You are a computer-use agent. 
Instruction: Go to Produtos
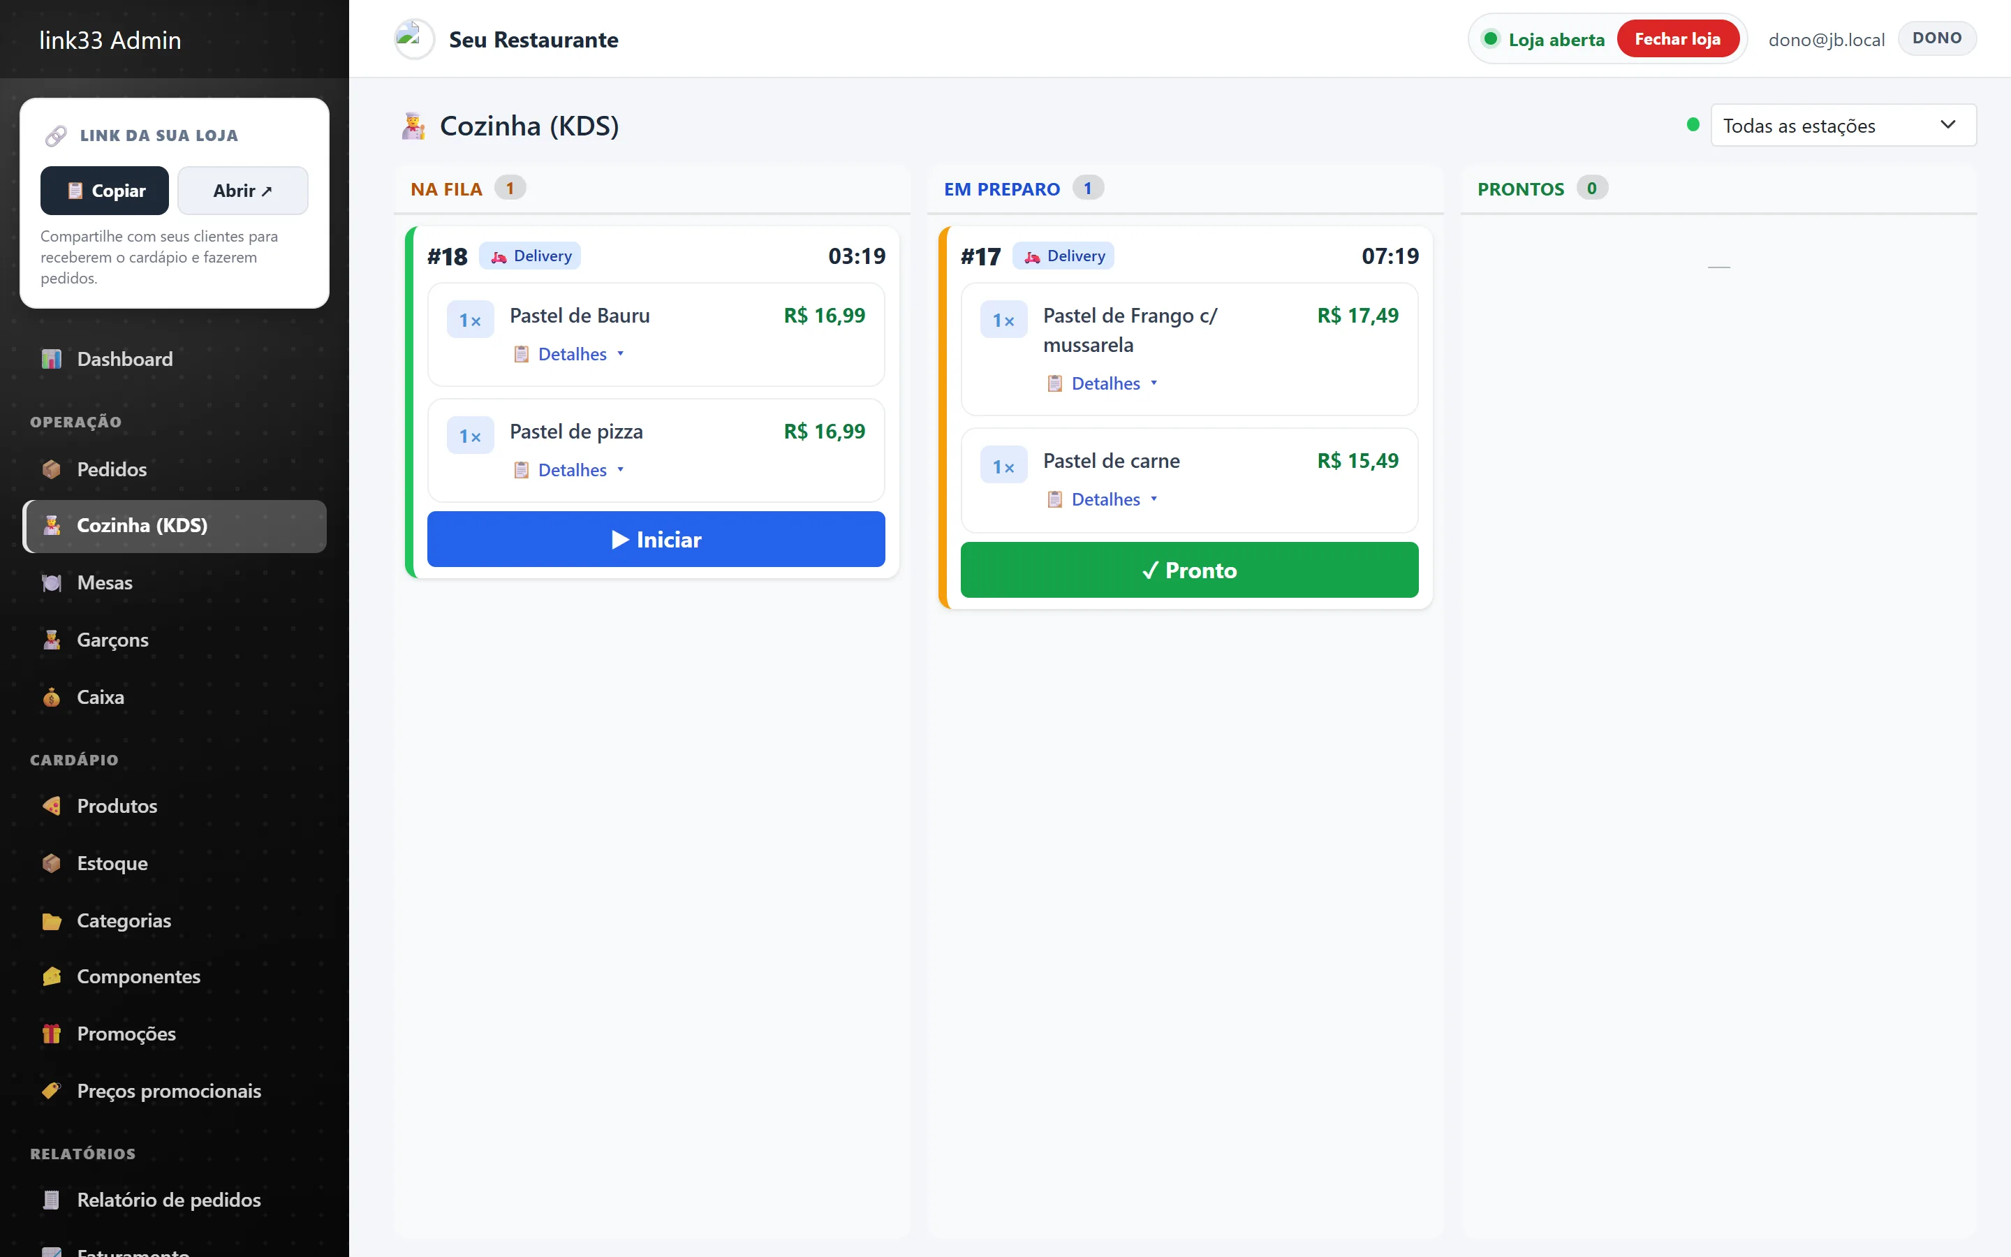[175, 806]
